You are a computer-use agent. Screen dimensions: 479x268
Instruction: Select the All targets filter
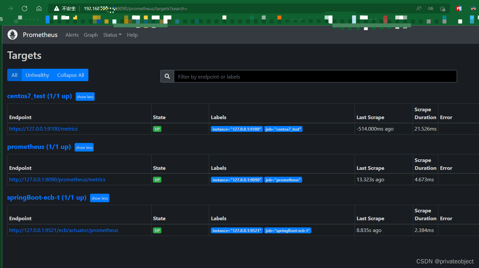coord(14,75)
